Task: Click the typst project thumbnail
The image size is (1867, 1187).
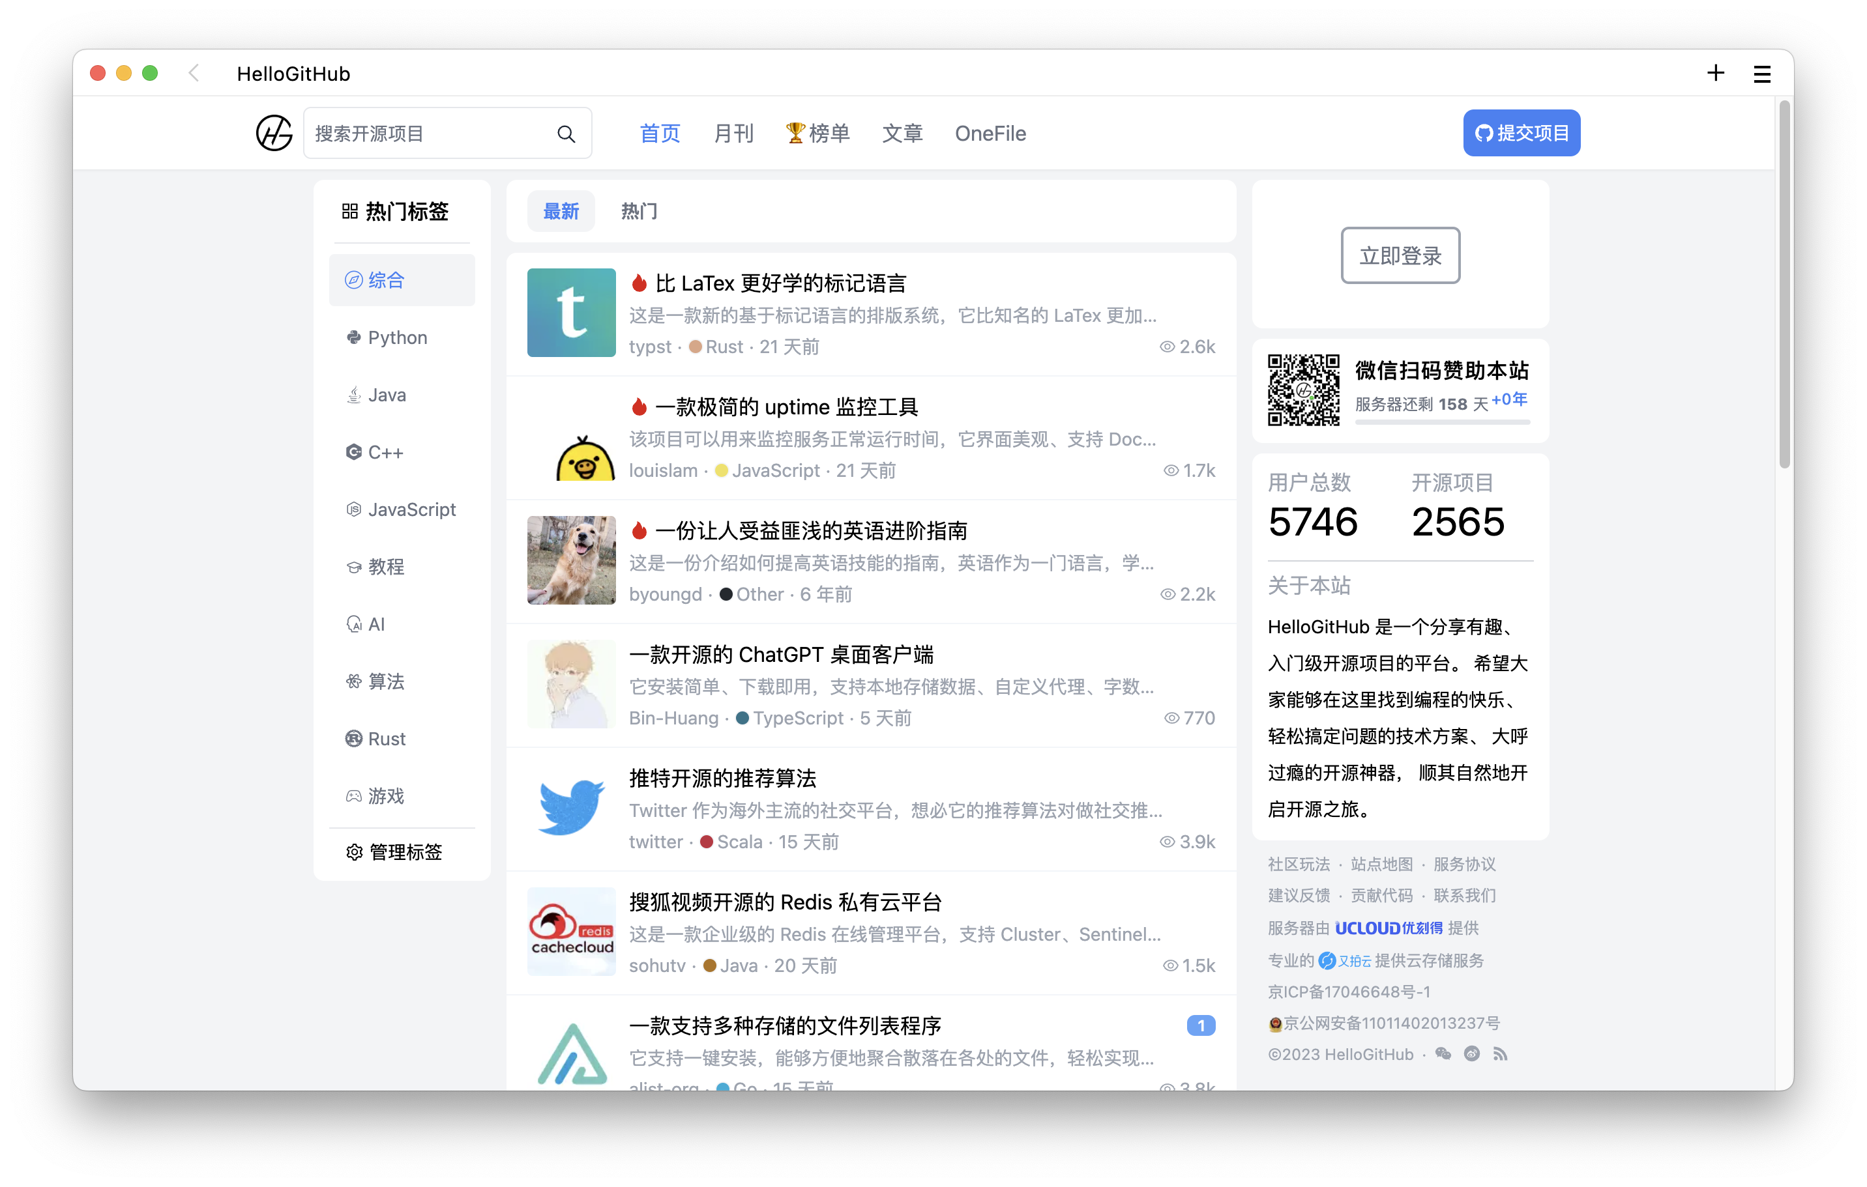Action: (x=572, y=313)
